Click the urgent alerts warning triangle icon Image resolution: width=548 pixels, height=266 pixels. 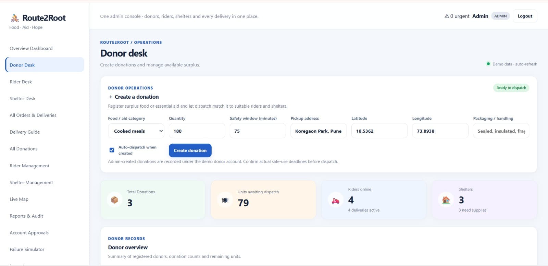click(x=447, y=16)
